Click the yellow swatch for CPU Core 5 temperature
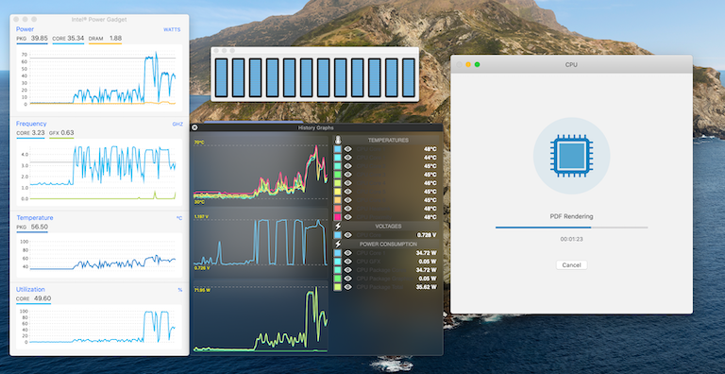 [338, 192]
